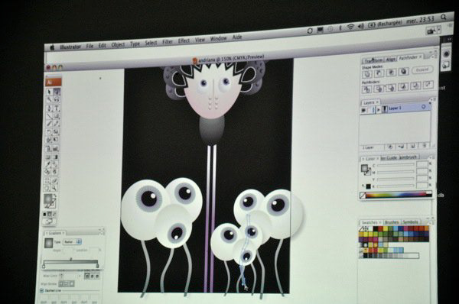Image resolution: width=459 pixels, height=304 pixels.
Task: Select the Pen tool
Action: [x=49, y=108]
